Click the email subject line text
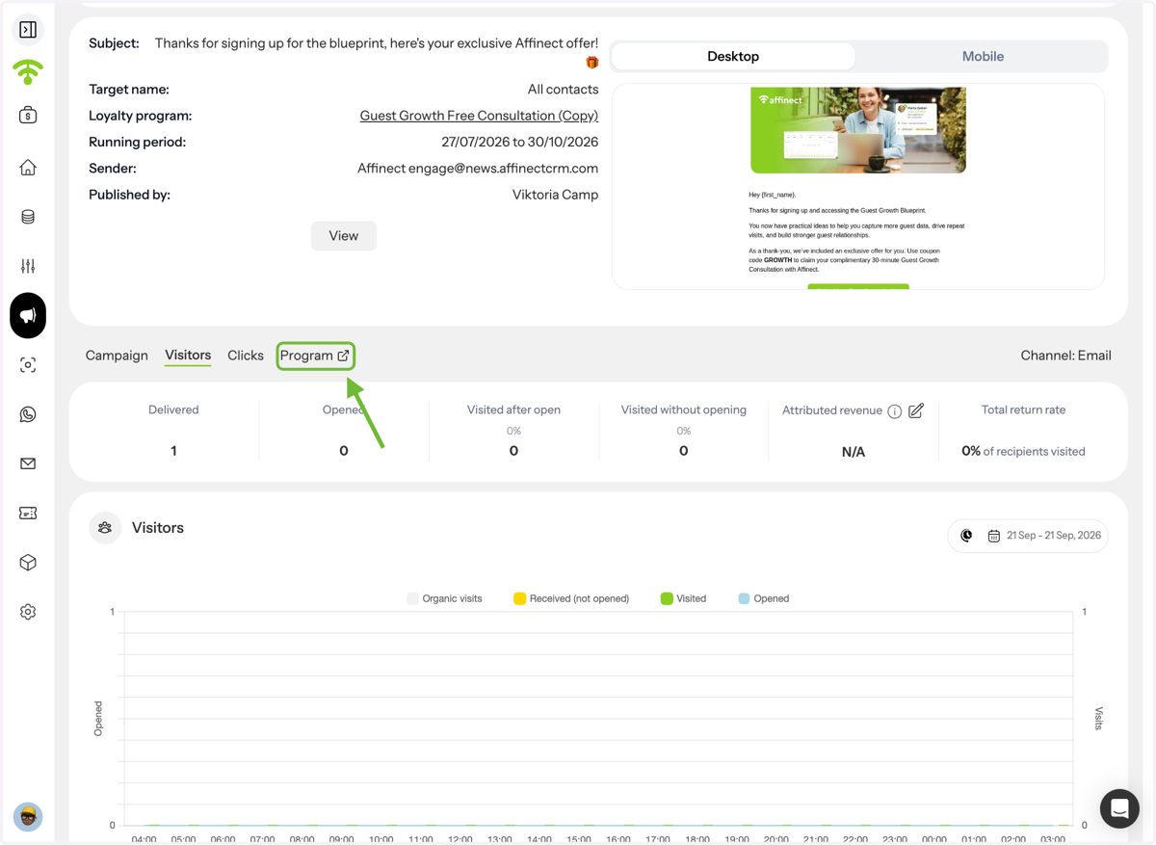Screen dimensions: 1156x845 [x=377, y=43]
